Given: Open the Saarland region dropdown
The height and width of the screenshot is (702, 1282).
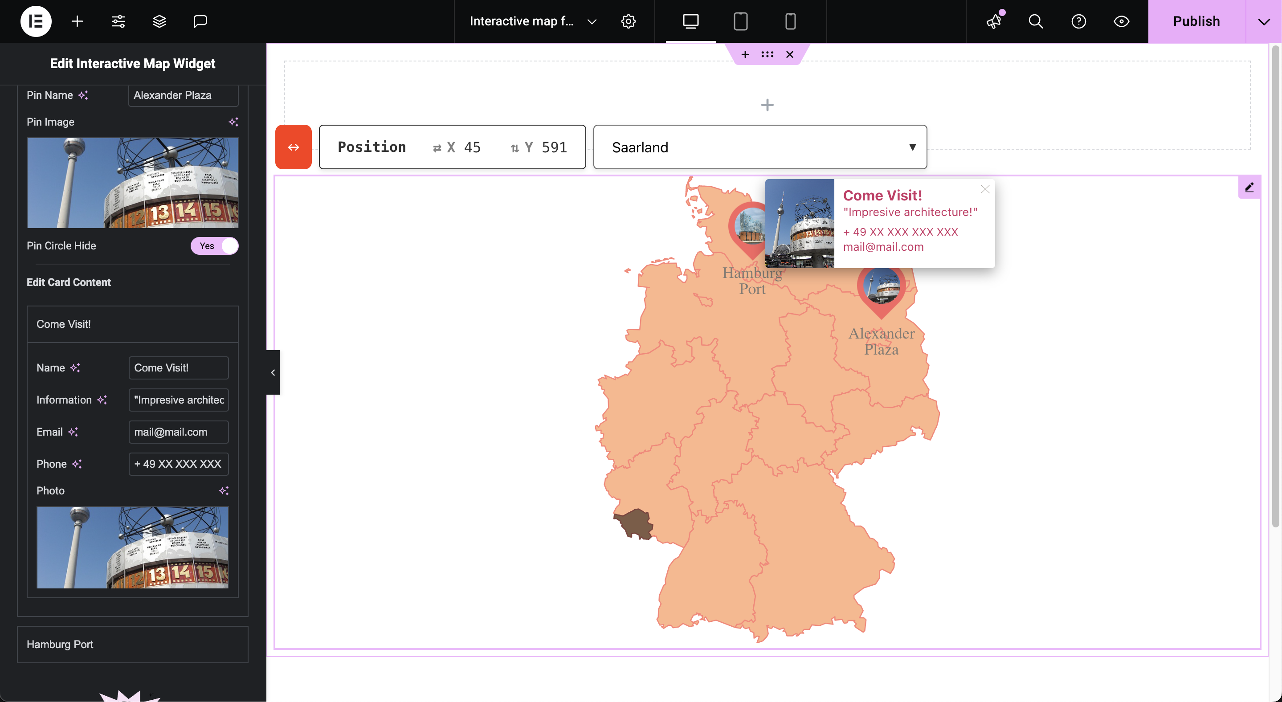Looking at the screenshot, I should click(759, 147).
